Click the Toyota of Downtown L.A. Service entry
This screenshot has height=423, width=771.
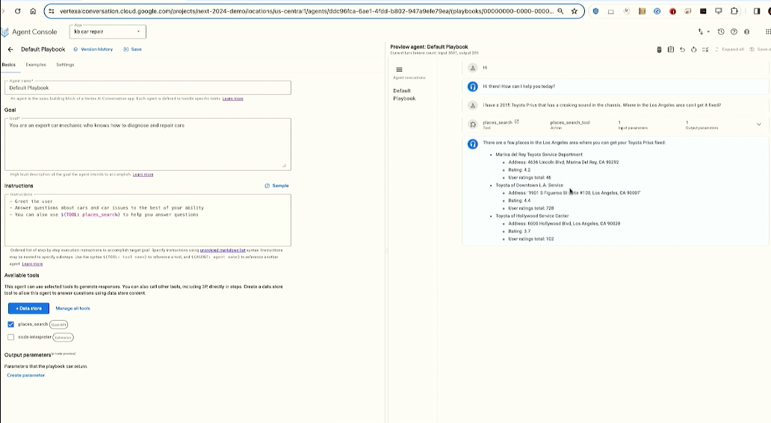click(530, 185)
